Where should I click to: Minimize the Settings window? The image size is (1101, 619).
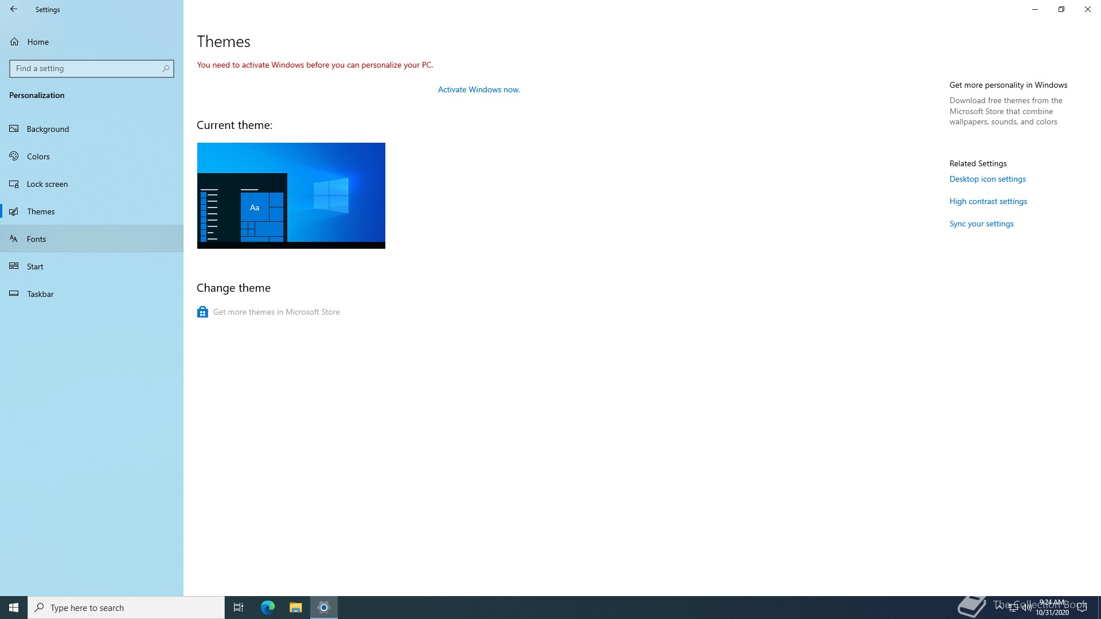pos(1035,9)
